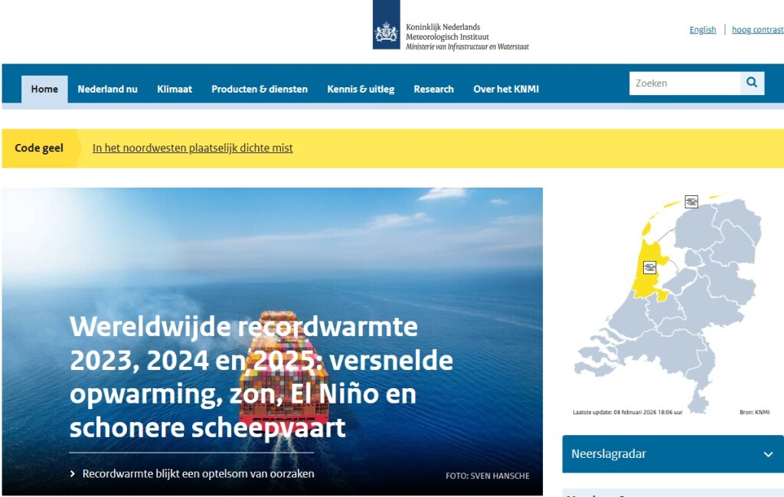Click the mist warning icon near the Wadden Islands
This screenshot has width=784, height=497.
pos(691,201)
